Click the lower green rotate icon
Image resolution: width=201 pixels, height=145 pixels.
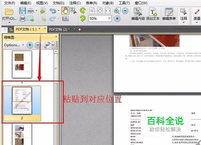tap(83, 18)
